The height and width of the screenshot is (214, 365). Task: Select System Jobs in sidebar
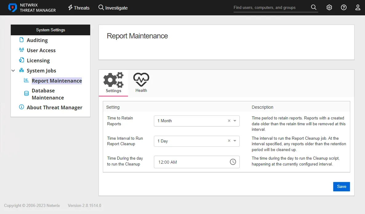(42, 71)
